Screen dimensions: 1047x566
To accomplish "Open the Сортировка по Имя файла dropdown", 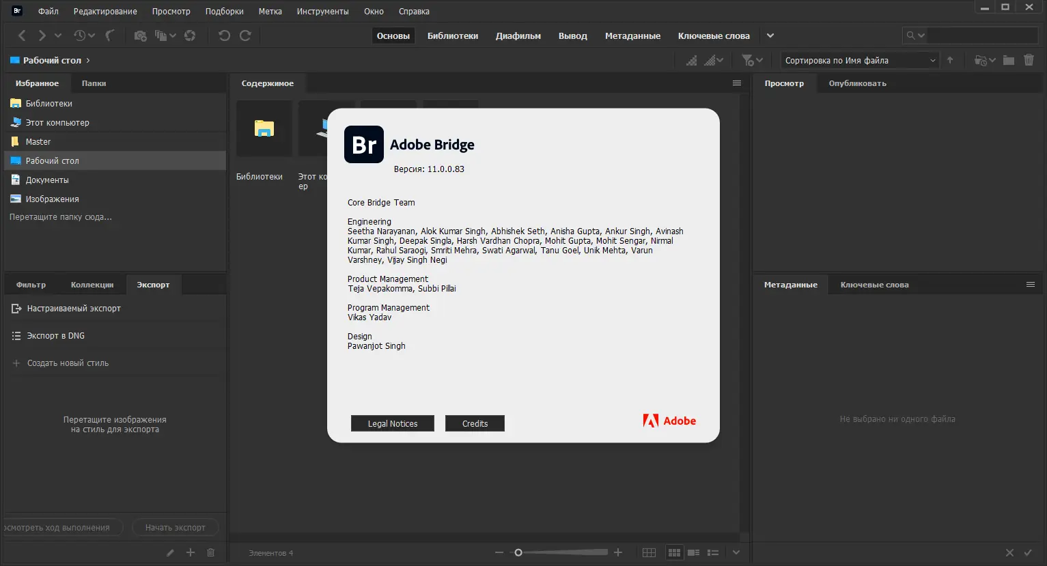I will (860, 60).
